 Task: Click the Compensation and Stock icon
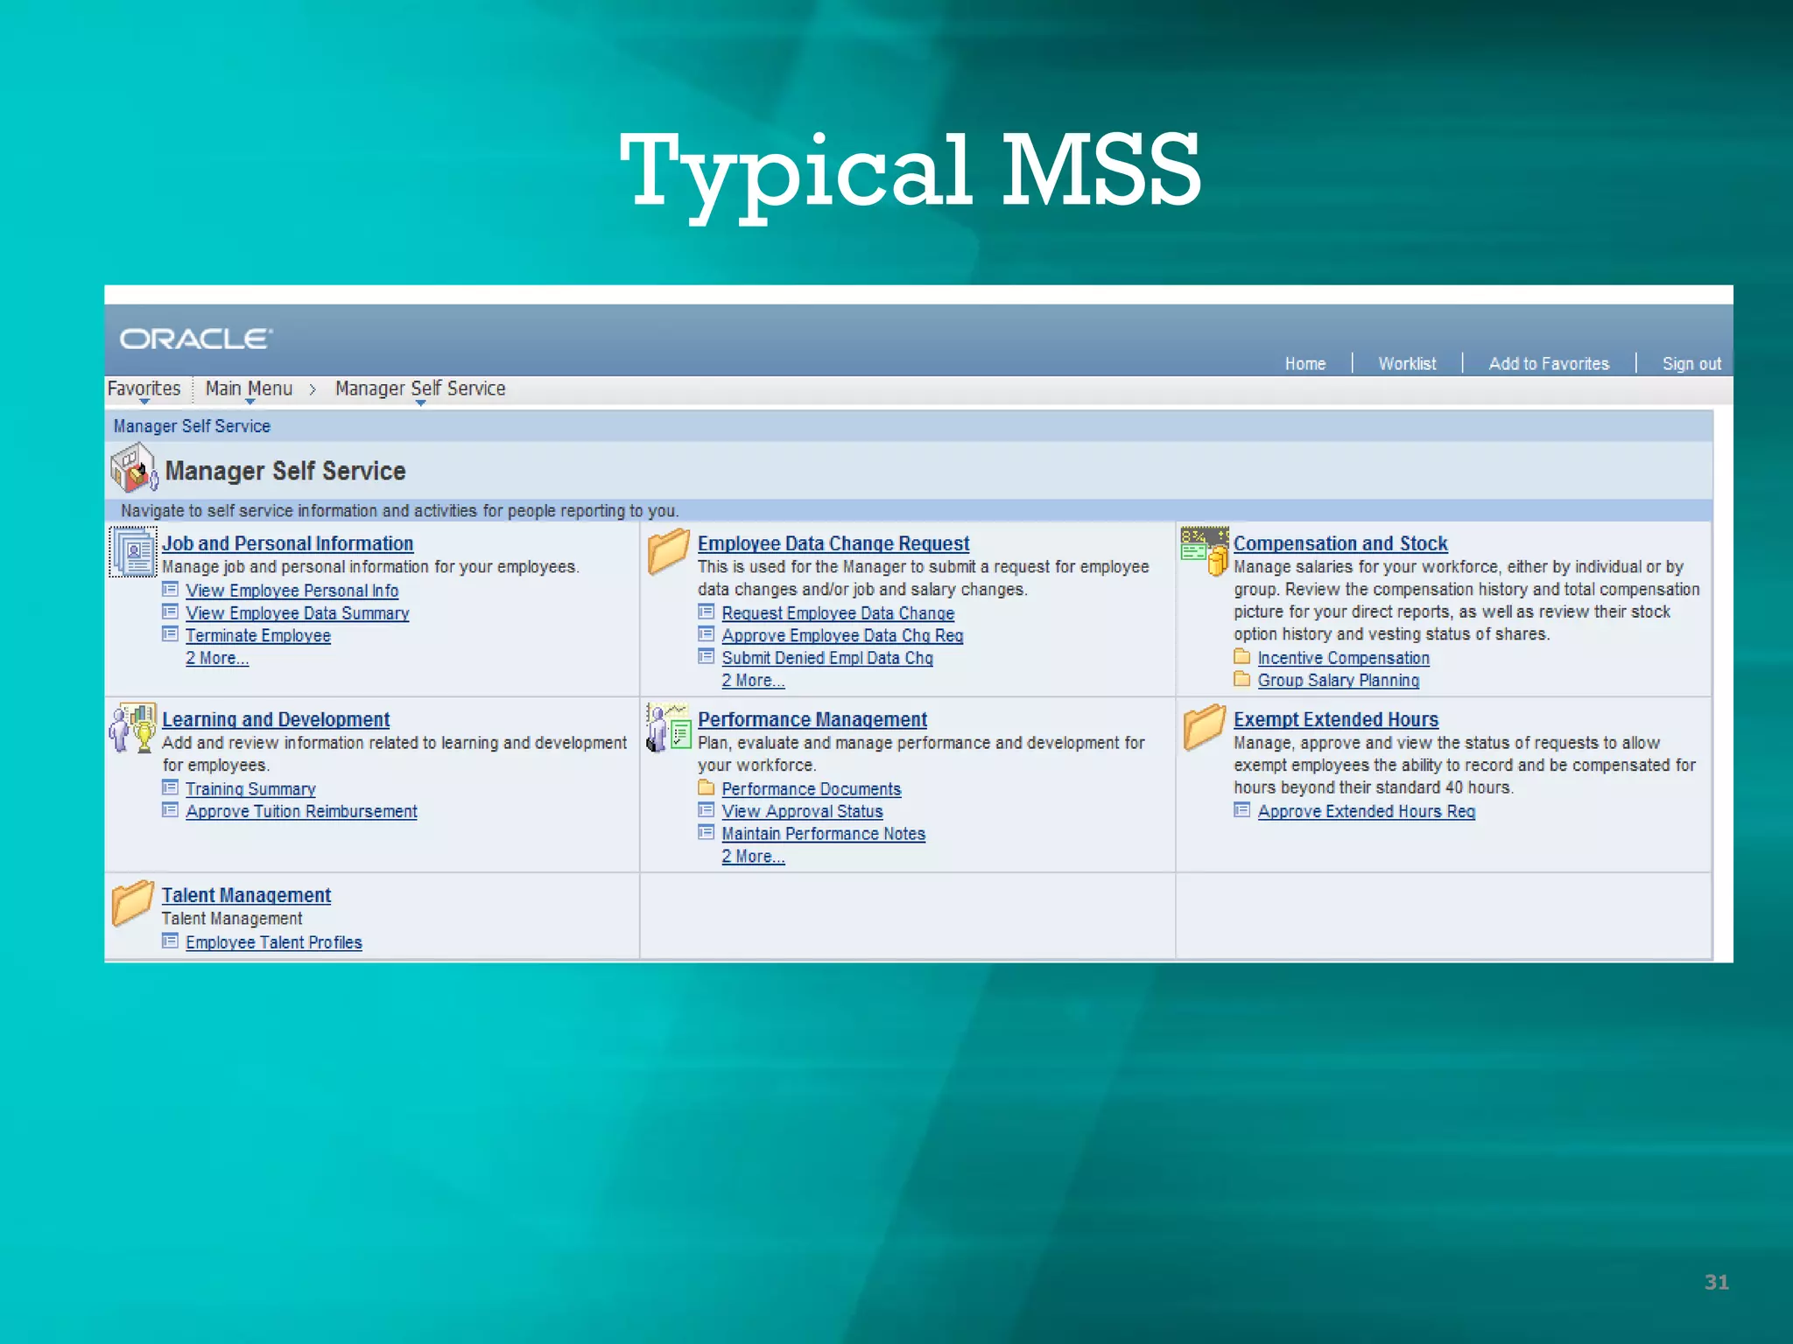[1205, 551]
